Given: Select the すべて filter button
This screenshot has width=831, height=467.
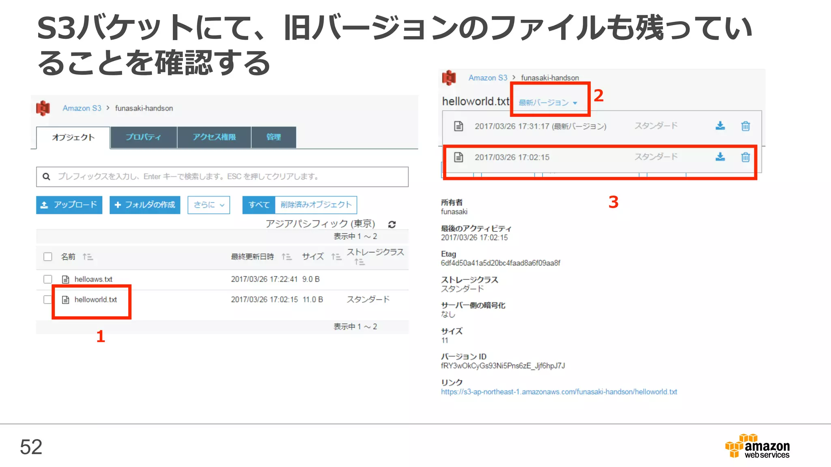Looking at the screenshot, I should (x=259, y=205).
